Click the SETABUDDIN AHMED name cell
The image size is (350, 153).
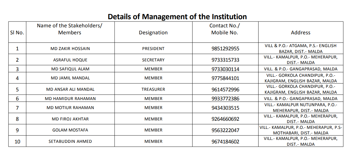point(70,141)
